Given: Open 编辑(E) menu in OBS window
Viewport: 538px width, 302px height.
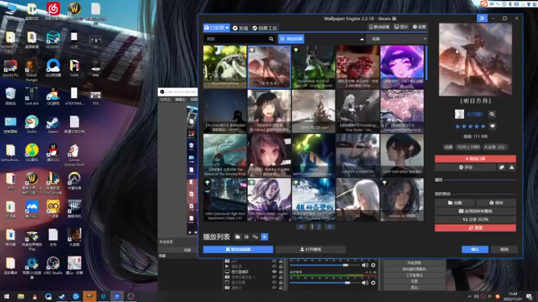Looking at the screenshot, I should (180, 99).
